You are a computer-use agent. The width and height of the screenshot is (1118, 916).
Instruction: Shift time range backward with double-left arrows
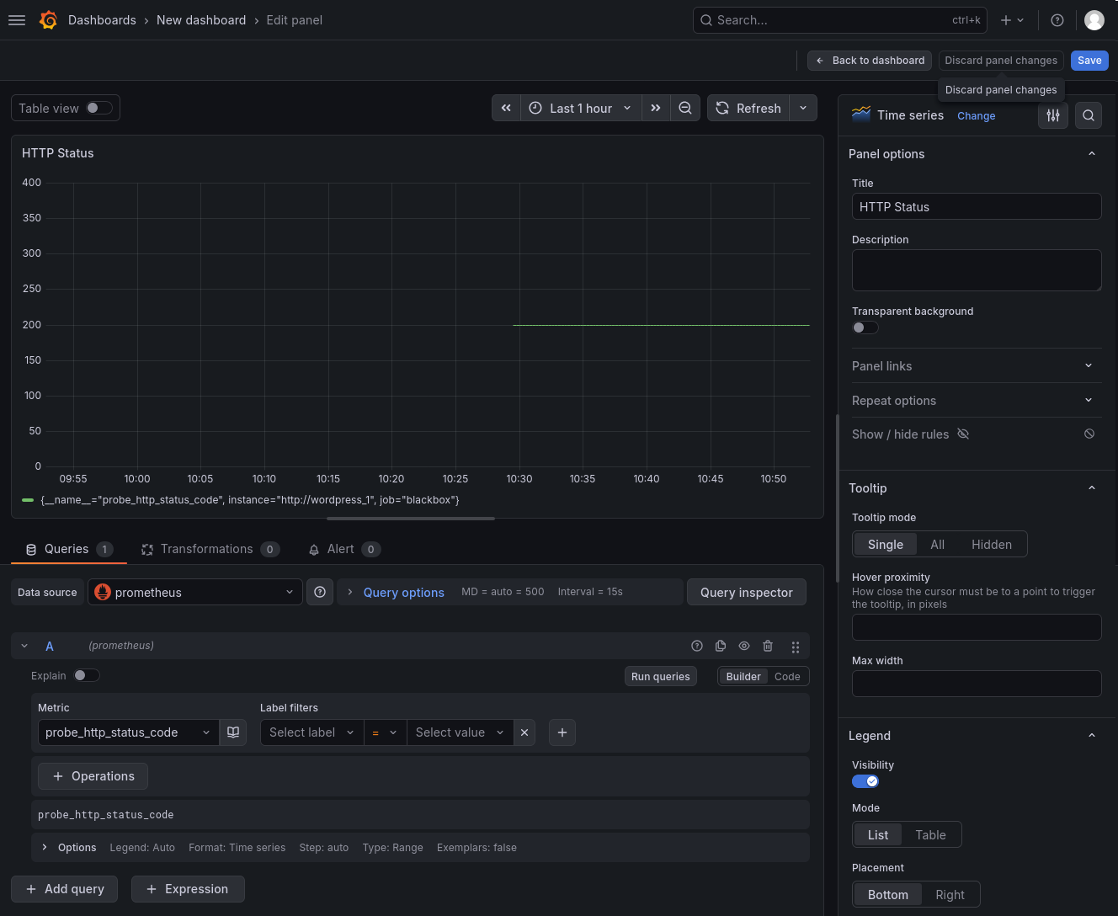[506, 108]
